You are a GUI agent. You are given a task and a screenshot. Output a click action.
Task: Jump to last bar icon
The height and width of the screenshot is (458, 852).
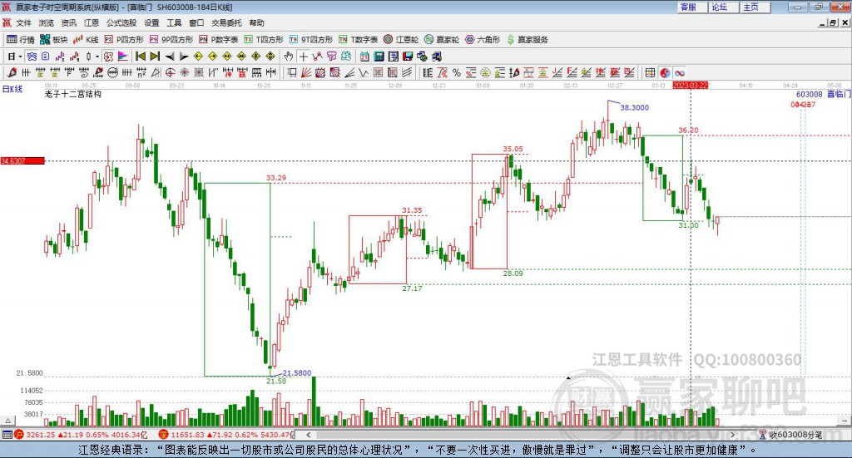coord(155,57)
